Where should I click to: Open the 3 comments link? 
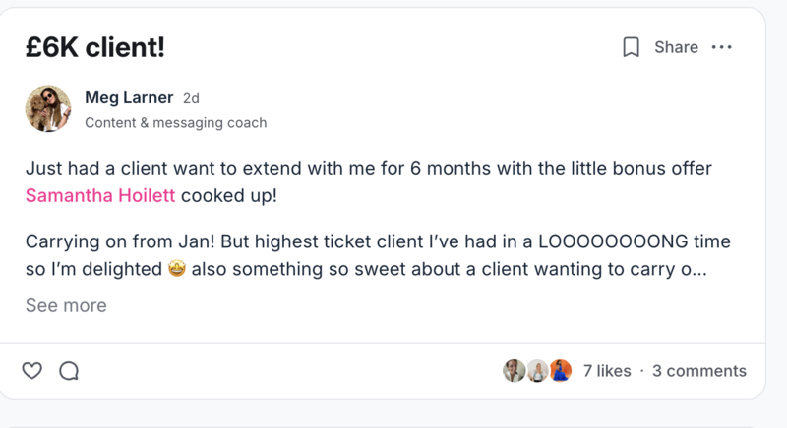(699, 371)
